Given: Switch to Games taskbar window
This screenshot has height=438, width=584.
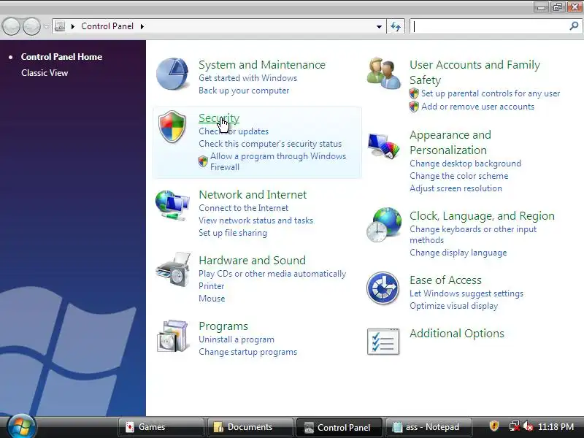Looking at the screenshot, I should [x=161, y=427].
